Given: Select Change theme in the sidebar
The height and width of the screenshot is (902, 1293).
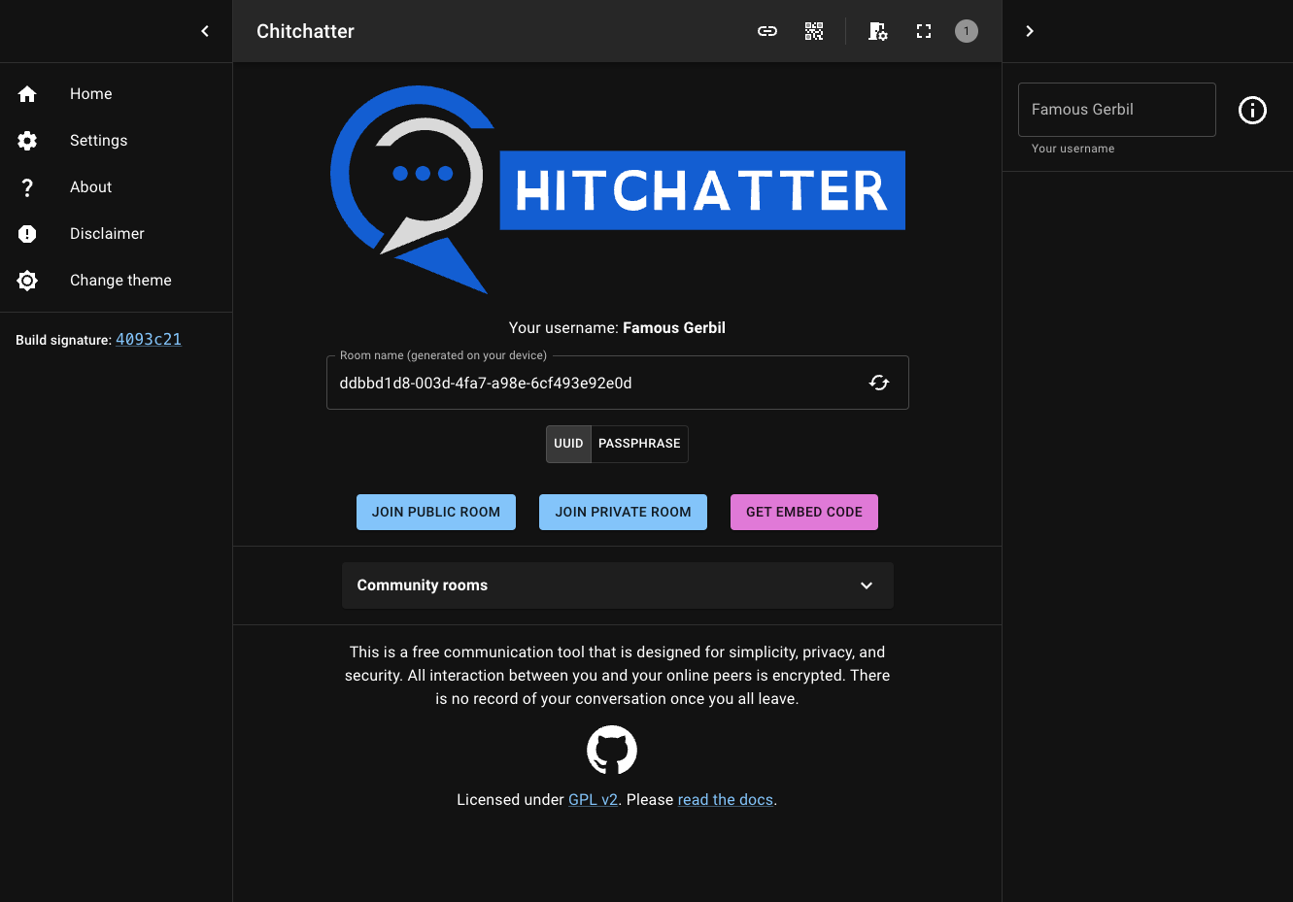Looking at the screenshot, I should click(116, 281).
